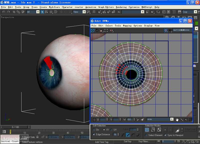
Task: Click the Percent Snap toggle icon
Action: point(109,12)
